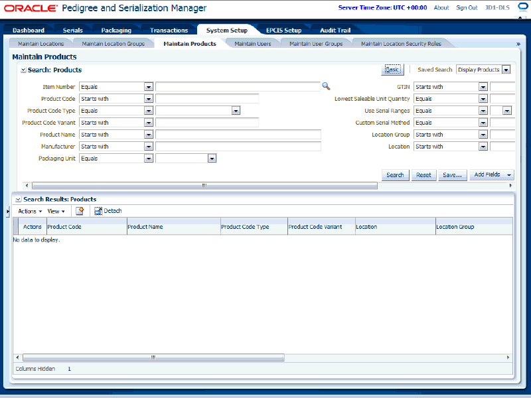Viewport: 531px width, 398px height.
Task: Detach the Search Results table
Action: click(108, 211)
